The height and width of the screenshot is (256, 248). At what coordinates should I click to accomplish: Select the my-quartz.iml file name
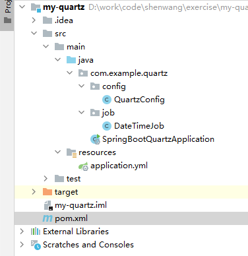80,205
